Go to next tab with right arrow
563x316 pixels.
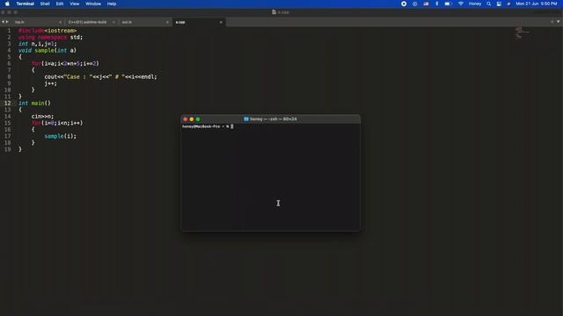pyautogui.click(x=7, y=22)
